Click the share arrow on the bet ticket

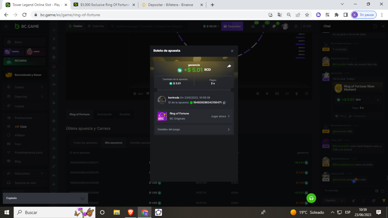229,66
